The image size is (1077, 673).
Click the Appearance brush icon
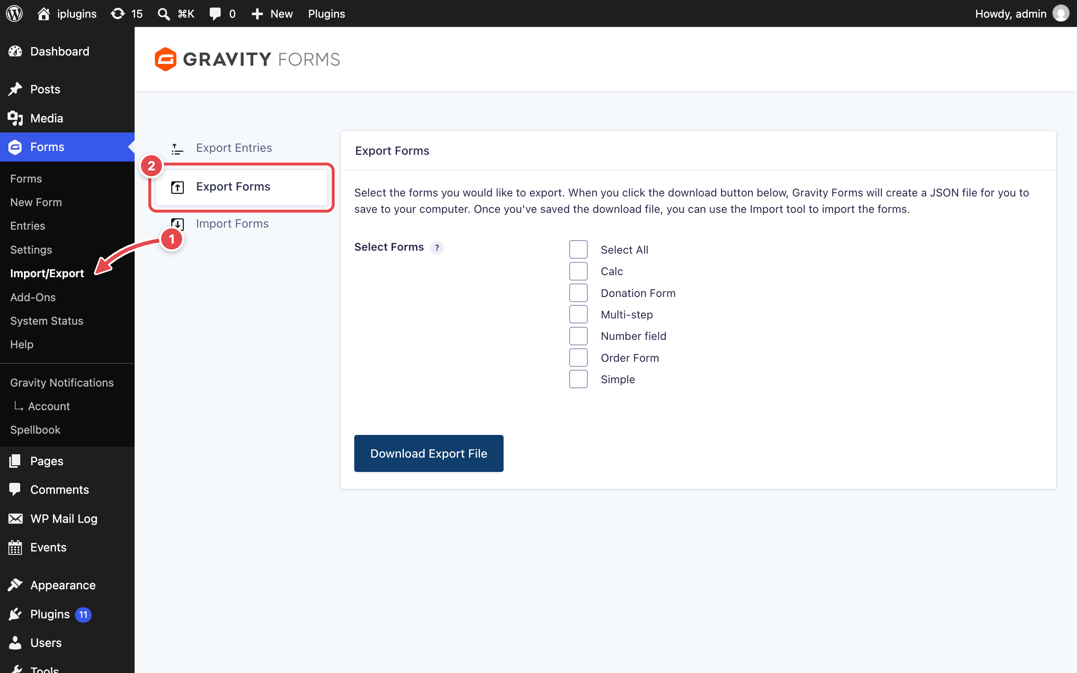click(x=15, y=585)
